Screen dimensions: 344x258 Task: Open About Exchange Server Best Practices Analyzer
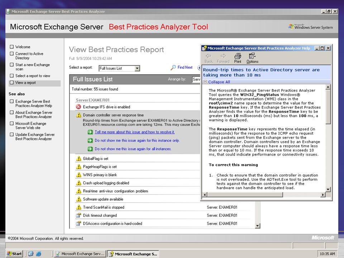tap(34, 115)
